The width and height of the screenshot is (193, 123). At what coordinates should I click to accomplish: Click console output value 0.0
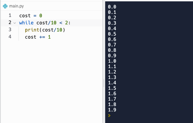coord(112,7)
